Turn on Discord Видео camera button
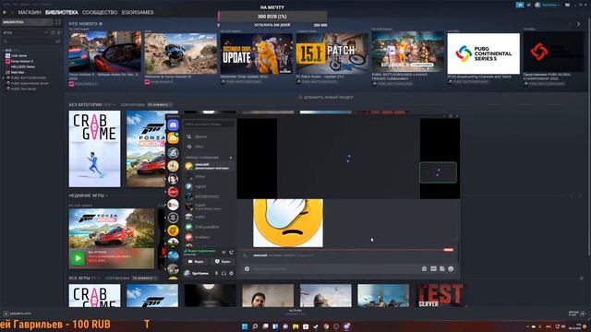 tap(196, 261)
